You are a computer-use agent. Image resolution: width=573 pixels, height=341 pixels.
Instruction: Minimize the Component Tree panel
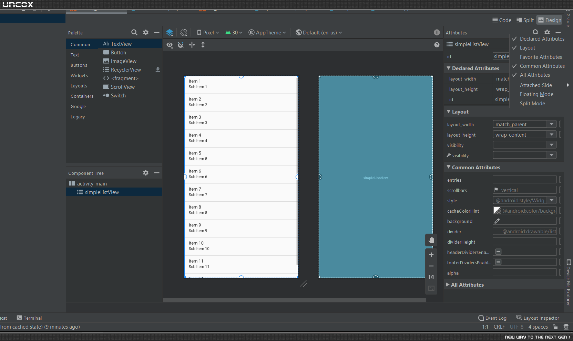[157, 173]
